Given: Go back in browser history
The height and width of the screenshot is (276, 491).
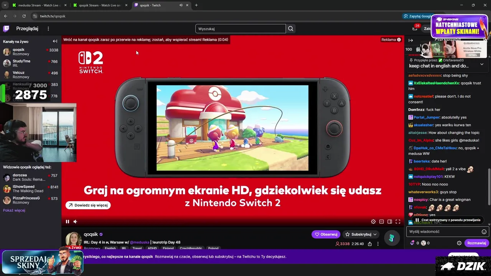Looking at the screenshot, I should [x=5, y=16].
